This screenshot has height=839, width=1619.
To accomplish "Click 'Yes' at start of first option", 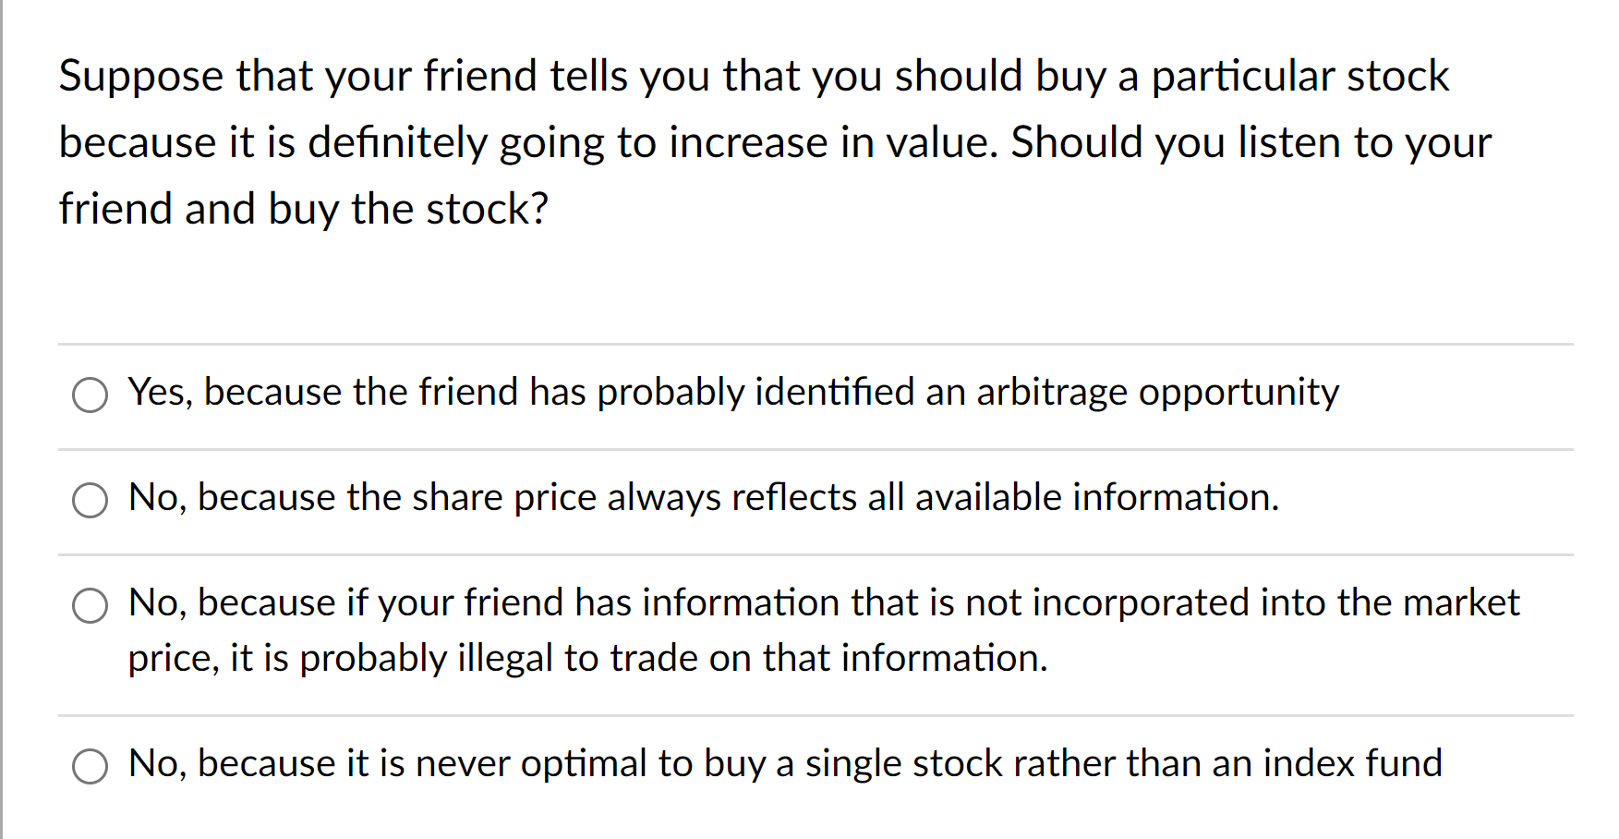I will tap(153, 392).
